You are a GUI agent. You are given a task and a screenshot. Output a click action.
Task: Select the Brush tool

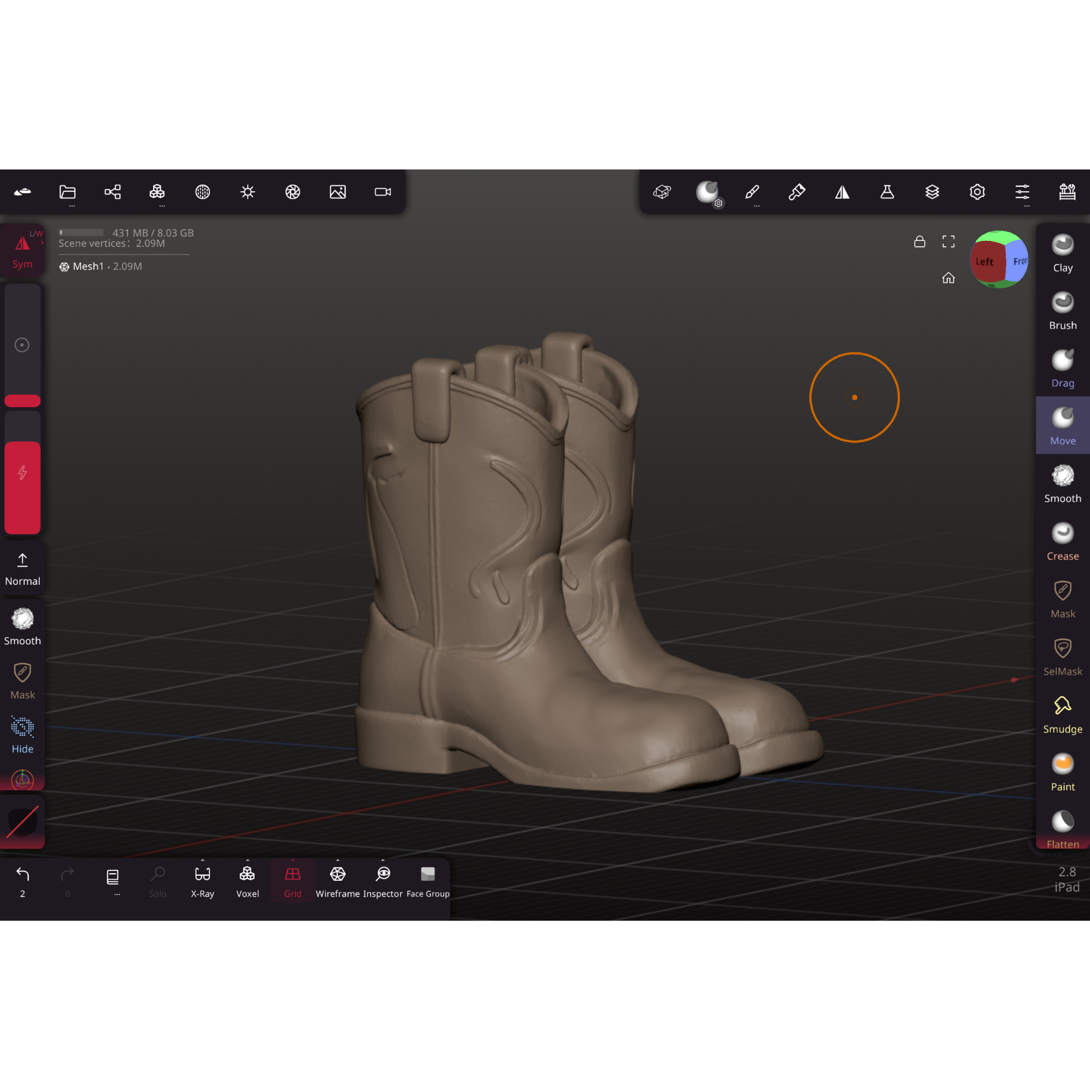[1063, 311]
